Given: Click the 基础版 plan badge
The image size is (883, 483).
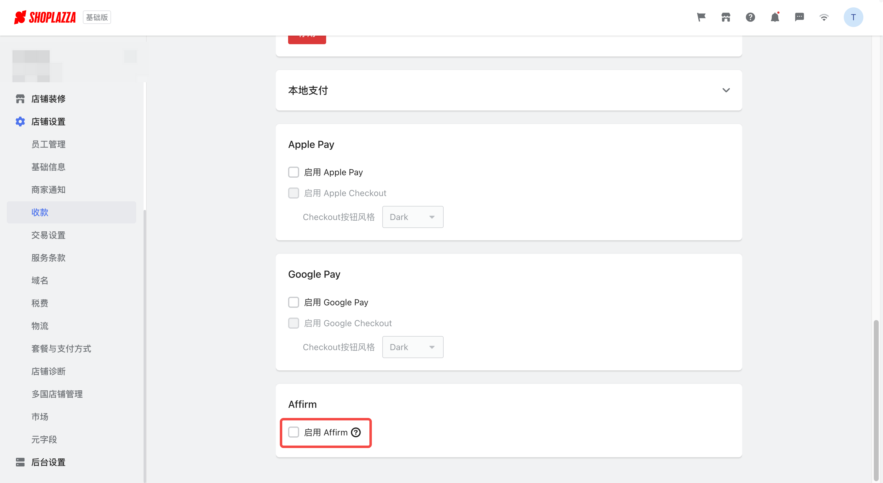Looking at the screenshot, I should [x=97, y=17].
